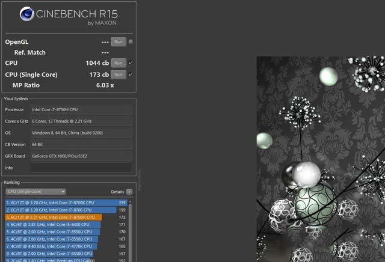
Task: Toggle the CPU (Single Core) checkmark
Action: click(131, 75)
